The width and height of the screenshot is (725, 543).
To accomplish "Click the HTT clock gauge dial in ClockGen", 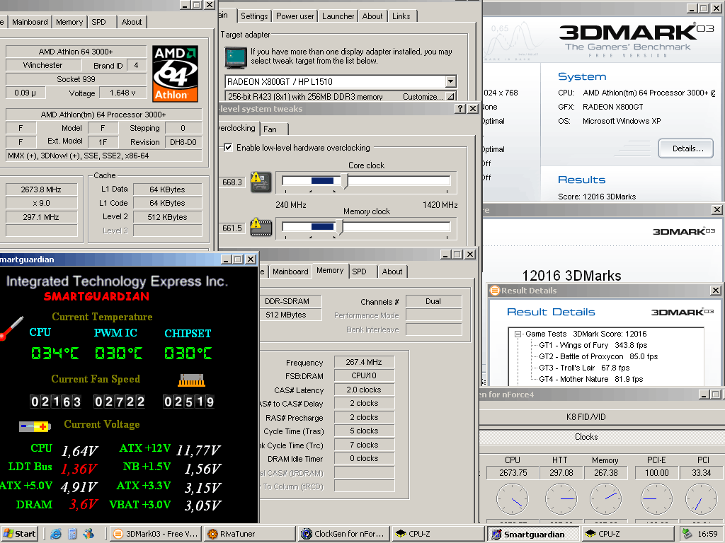I will pos(561,498).
